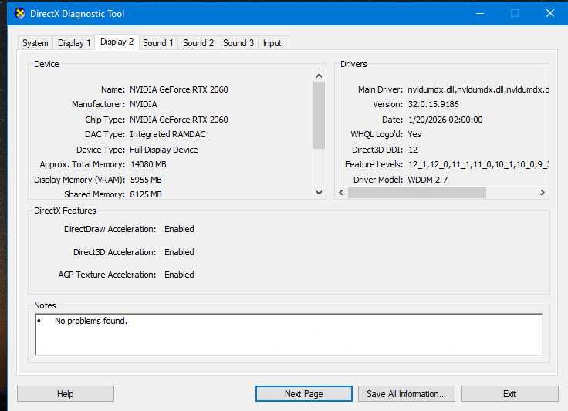Click the Manufacturer value NVIDIA

144,104
